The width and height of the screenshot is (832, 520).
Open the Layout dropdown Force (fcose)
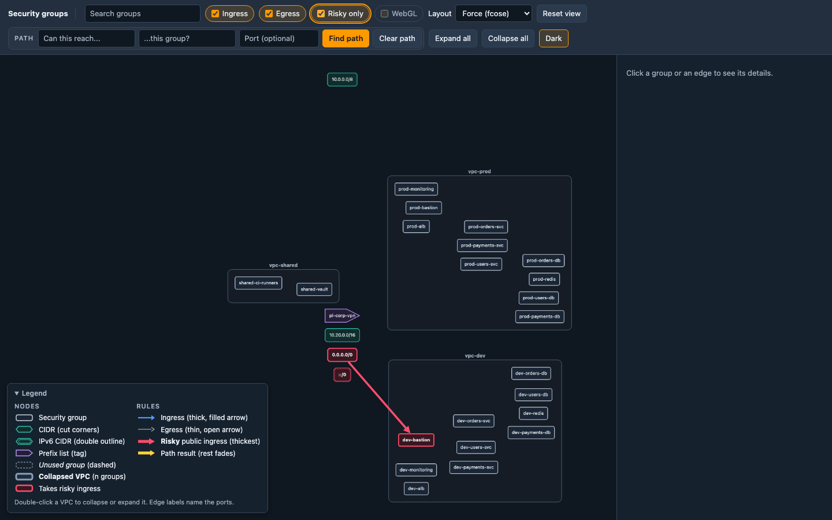[493, 13]
